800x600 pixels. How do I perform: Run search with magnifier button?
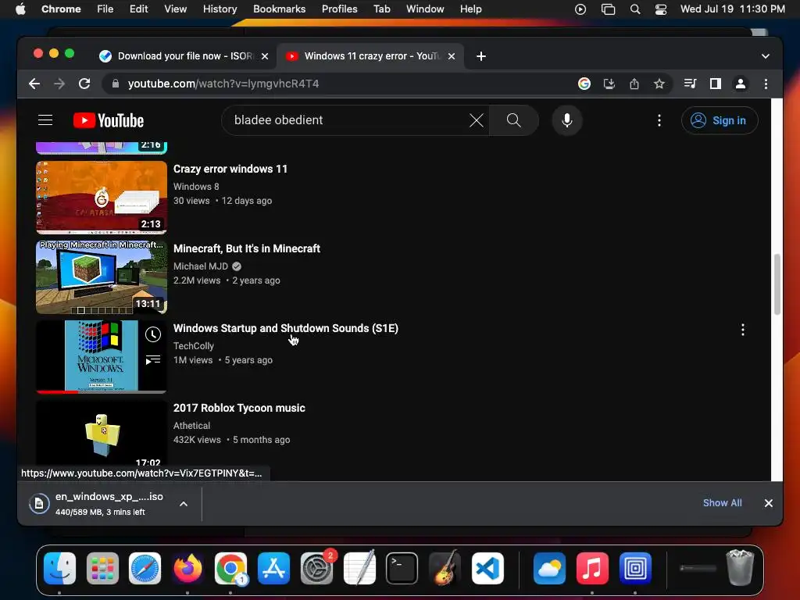(514, 120)
